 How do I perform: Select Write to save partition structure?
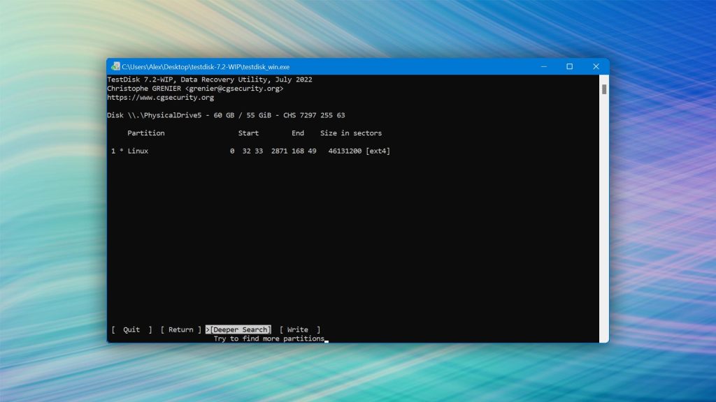297,329
